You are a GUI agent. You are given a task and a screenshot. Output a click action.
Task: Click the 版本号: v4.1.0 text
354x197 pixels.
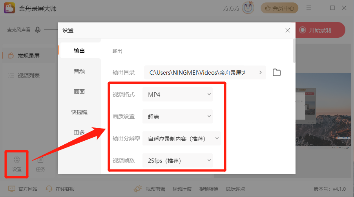[330, 189]
